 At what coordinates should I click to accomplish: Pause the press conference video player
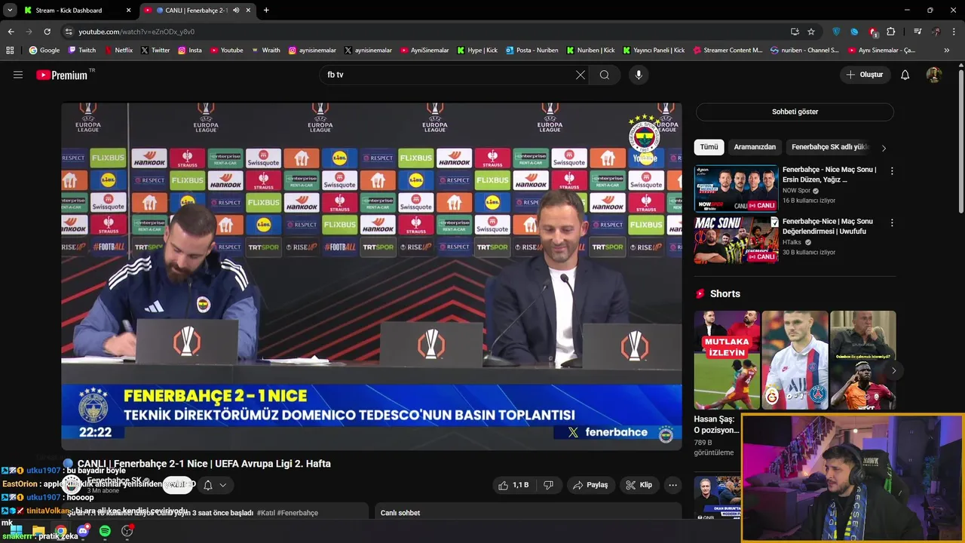pos(372,277)
